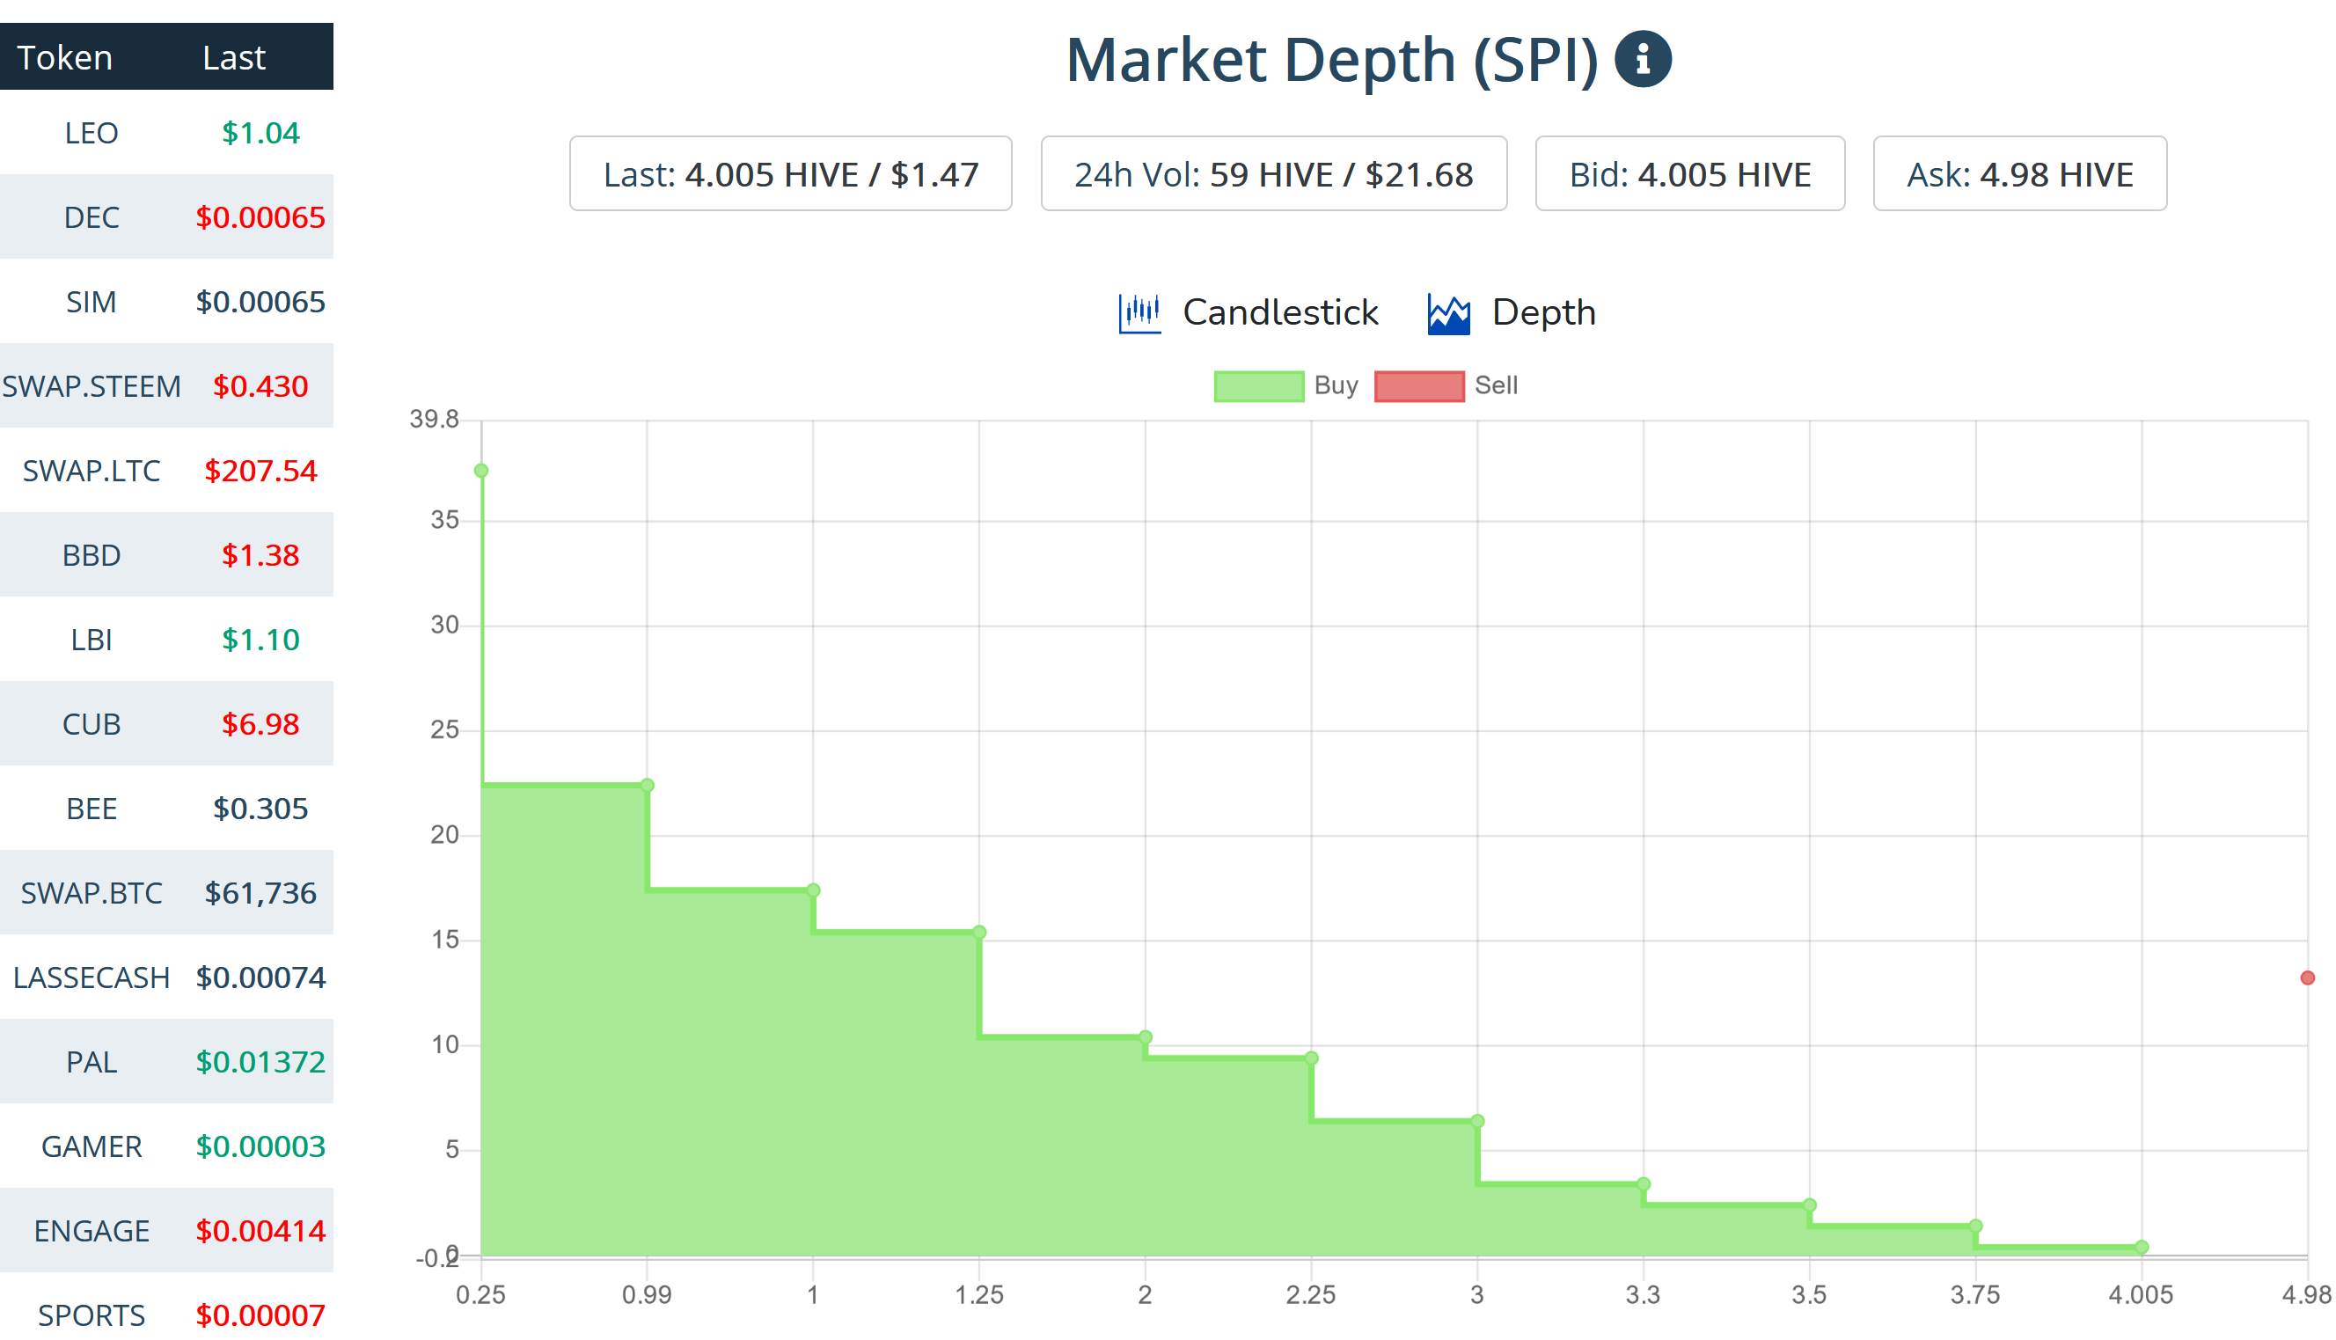Click the Bid 4.005 HIVE box

[x=1688, y=174]
